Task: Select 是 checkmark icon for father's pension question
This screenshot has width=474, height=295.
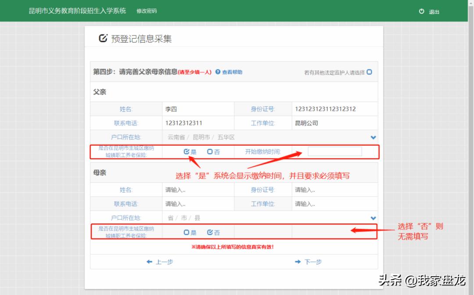Action: 186,151
